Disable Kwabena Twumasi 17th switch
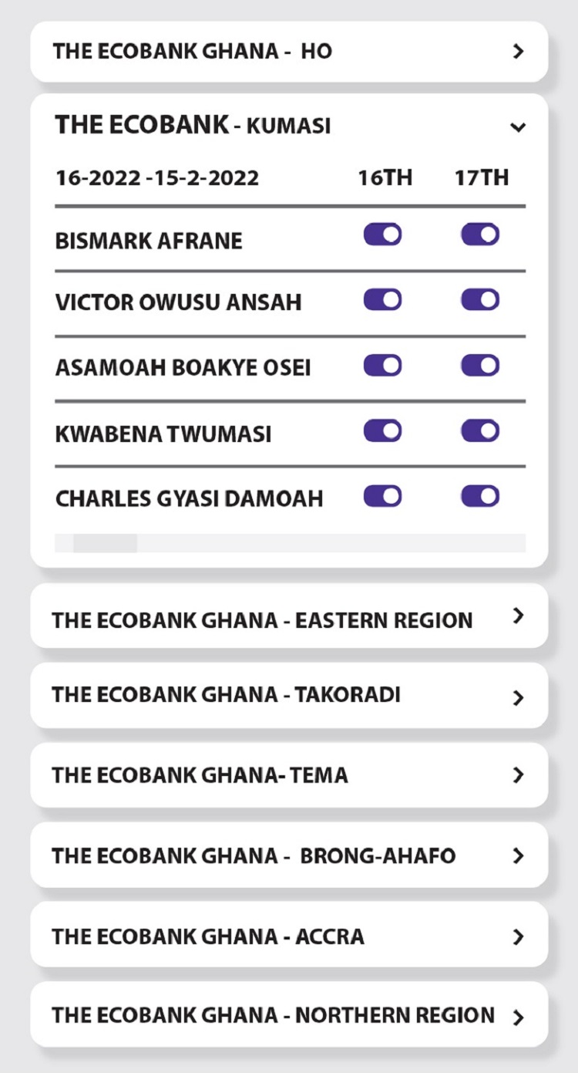Image resolution: width=578 pixels, height=1073 pixels. (x=480, y=430)
